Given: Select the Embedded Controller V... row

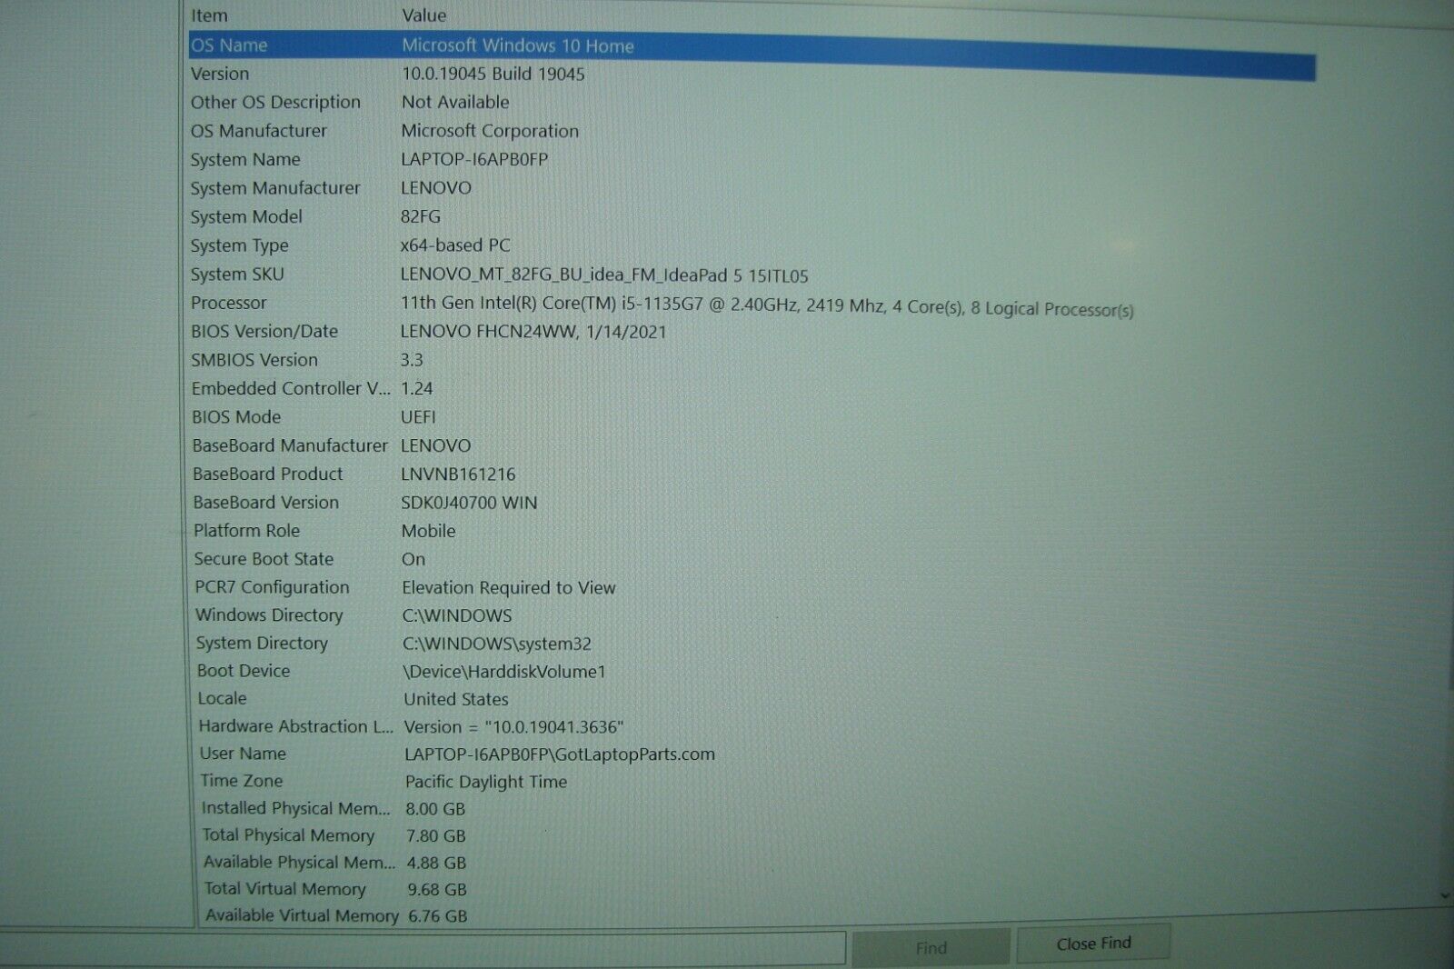Looking at the screenshot, I should pos(291,388).
